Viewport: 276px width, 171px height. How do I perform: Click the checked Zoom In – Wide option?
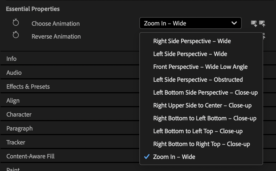pos(174,157)
